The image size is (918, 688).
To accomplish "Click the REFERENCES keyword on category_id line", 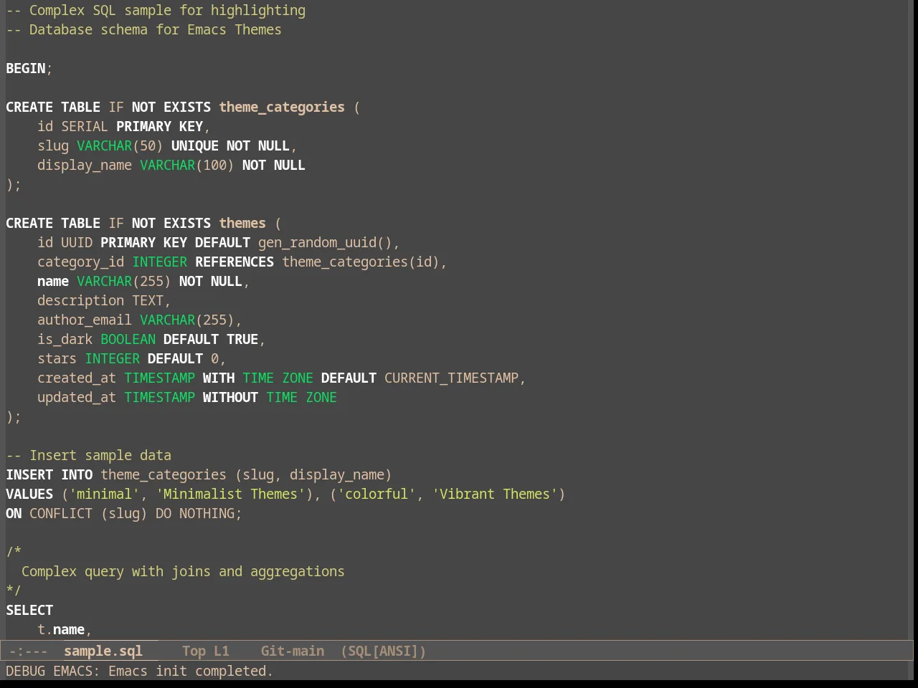I will click(x=235, y=262).
